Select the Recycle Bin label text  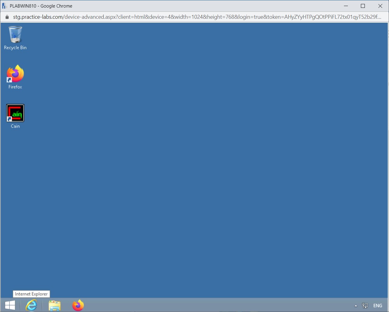(x=15, y=47)
